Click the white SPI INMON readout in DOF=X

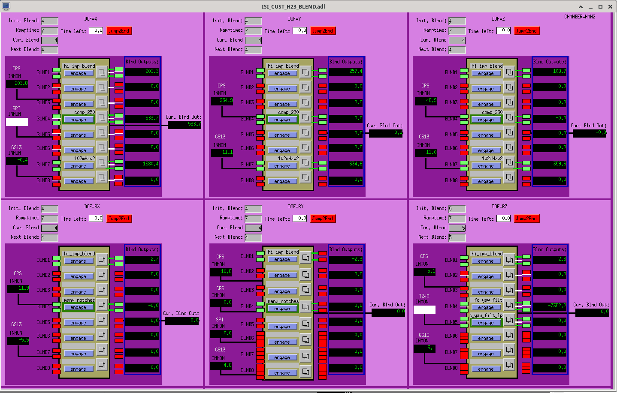[x=17, y=122]
